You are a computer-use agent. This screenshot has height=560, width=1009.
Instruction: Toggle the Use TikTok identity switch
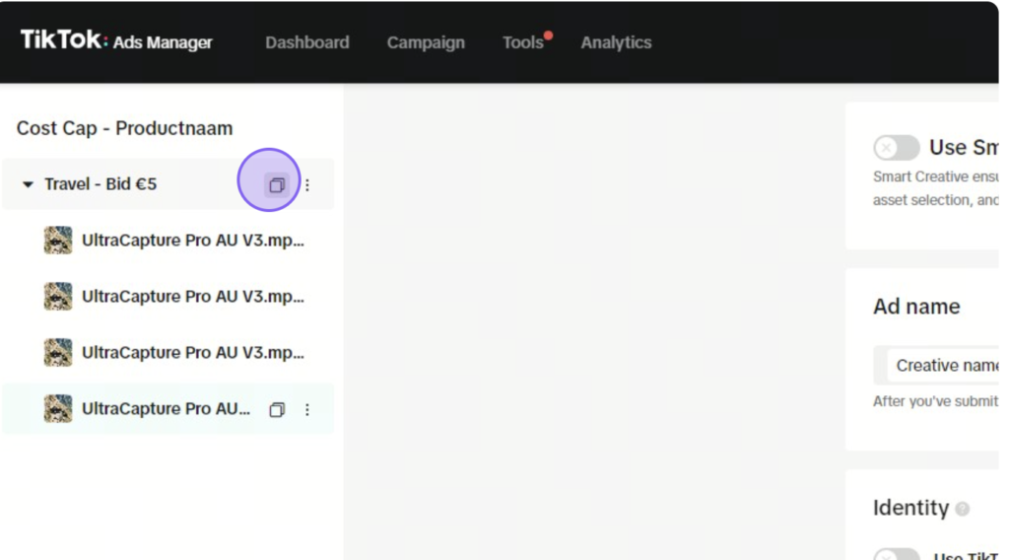coord(896,555)
